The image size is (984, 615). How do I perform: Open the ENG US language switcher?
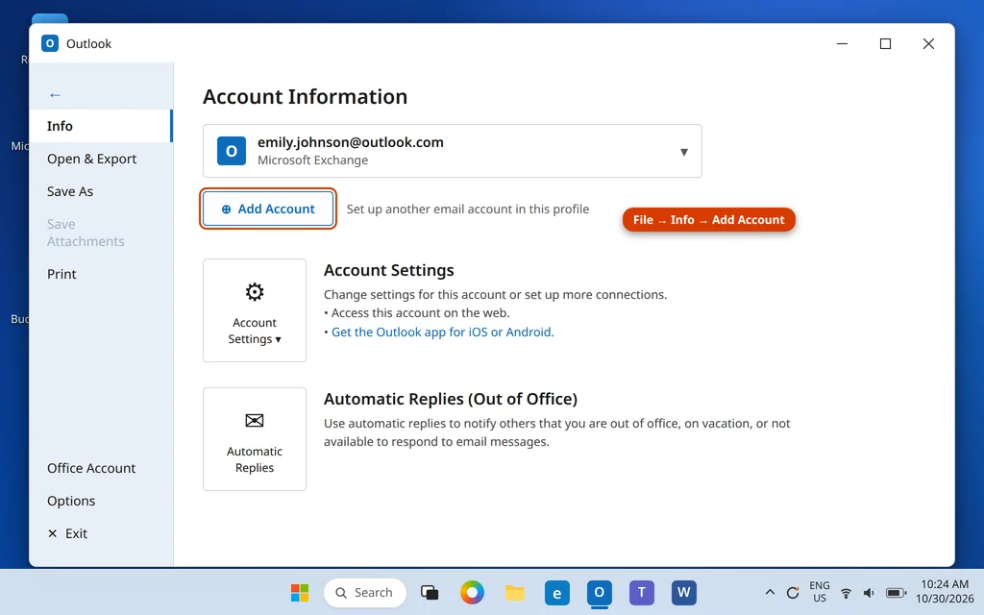pos(820,592)
